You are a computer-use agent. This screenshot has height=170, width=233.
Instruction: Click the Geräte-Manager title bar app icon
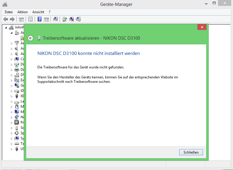click(5, 4)
